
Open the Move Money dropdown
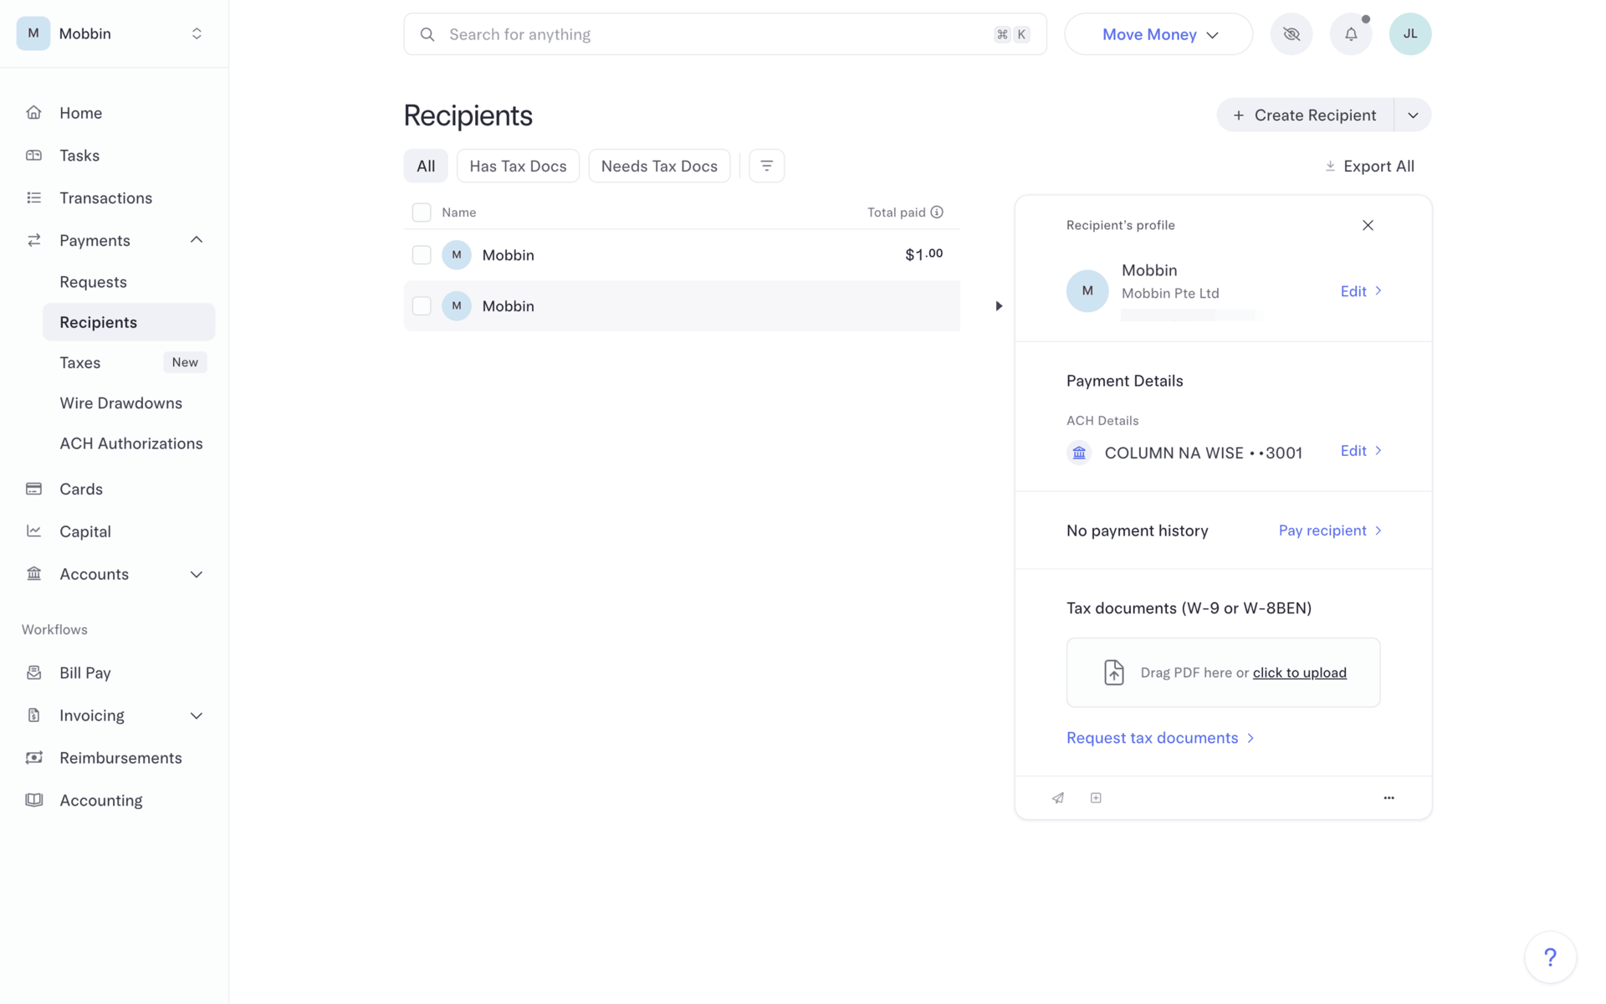coord(1158,34)
